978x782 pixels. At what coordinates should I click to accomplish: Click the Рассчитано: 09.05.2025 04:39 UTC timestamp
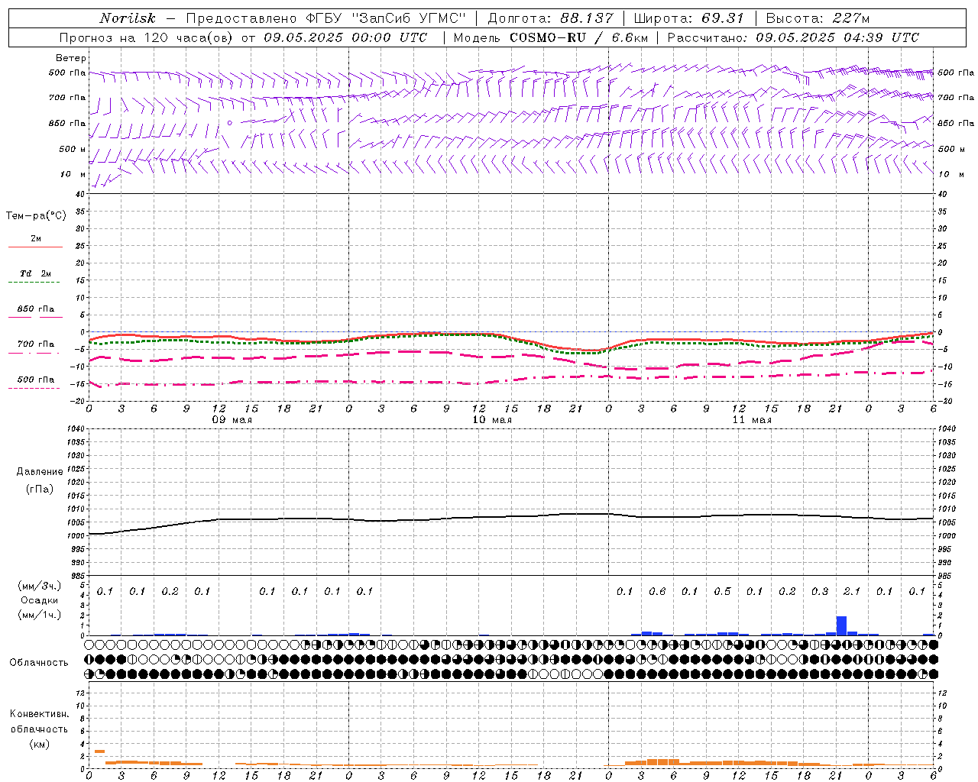tap(793, 37)
